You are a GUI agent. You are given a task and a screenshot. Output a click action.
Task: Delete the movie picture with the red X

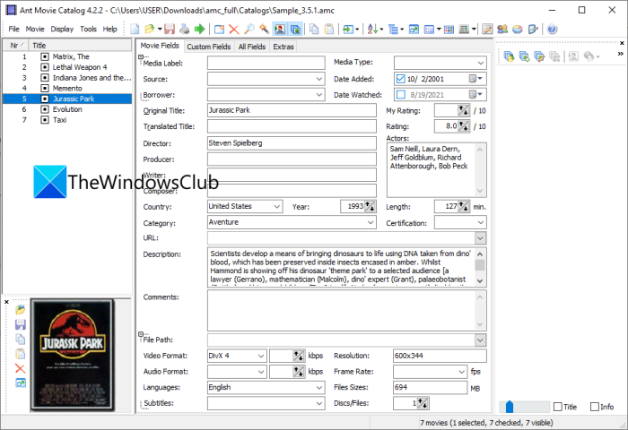[x=21, y=368]
